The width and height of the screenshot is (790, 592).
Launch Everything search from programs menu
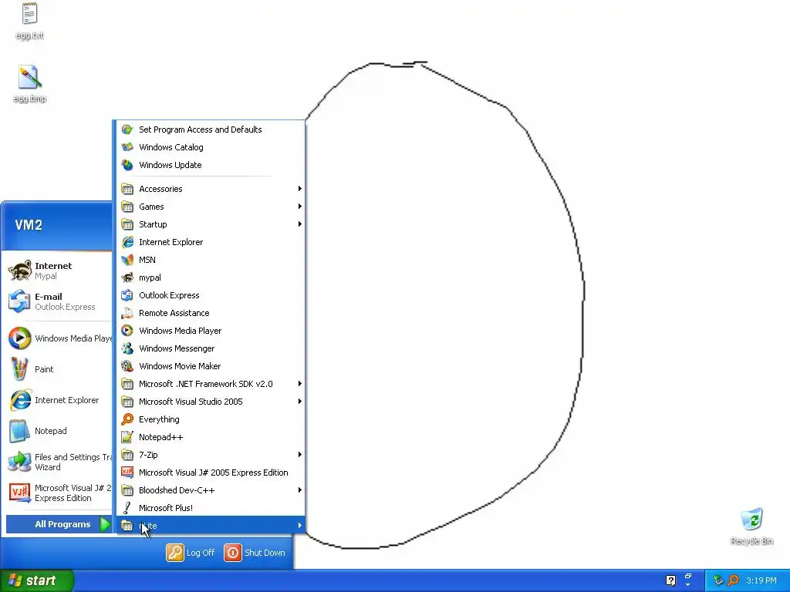210,419
